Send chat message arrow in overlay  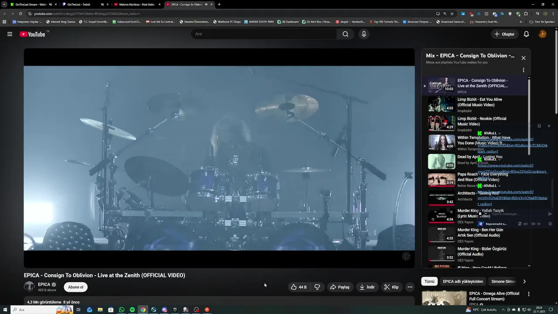click(x=550, y=214)
